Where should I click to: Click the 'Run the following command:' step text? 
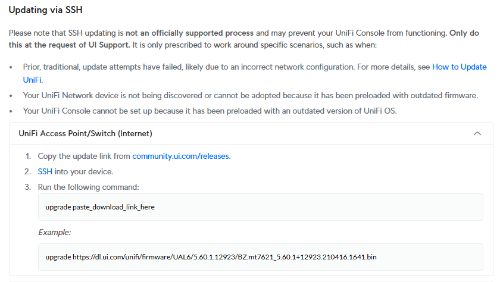click(89, 187)
